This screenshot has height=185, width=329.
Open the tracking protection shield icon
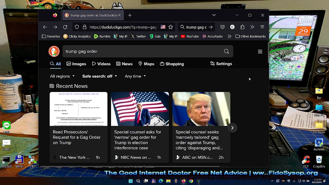coord(77,27)
